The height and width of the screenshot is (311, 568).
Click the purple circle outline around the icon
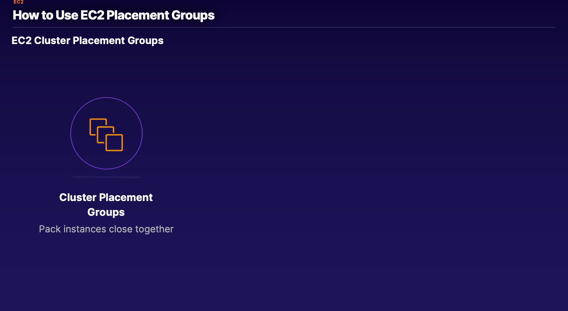[x=71, y=133]
